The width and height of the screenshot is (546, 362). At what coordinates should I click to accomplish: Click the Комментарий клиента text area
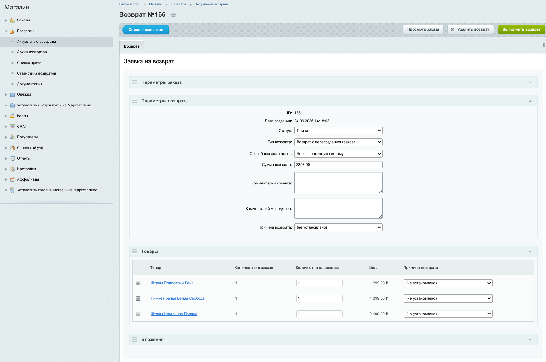click(338, 183)
